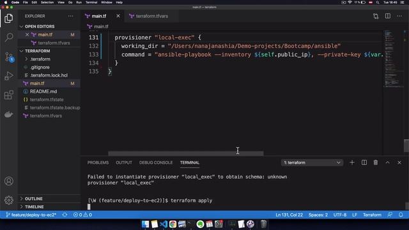Select the Terminal panel tab
The height and width of the screenshot is (230, 409).
190,162
